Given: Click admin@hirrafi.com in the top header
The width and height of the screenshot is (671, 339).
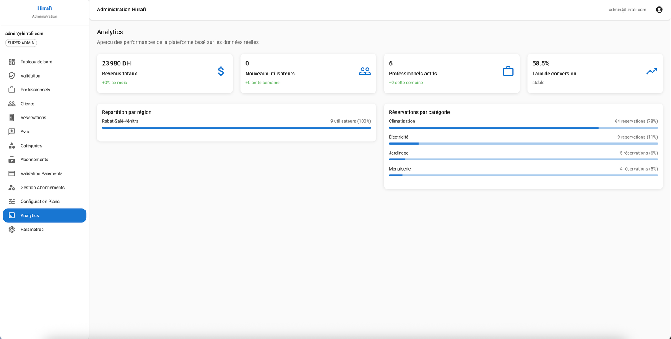Looking at the screenshot, I should click(627, 10).
